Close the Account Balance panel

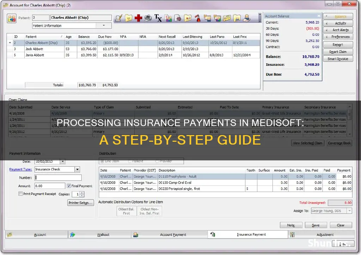(x=319, y=16)
